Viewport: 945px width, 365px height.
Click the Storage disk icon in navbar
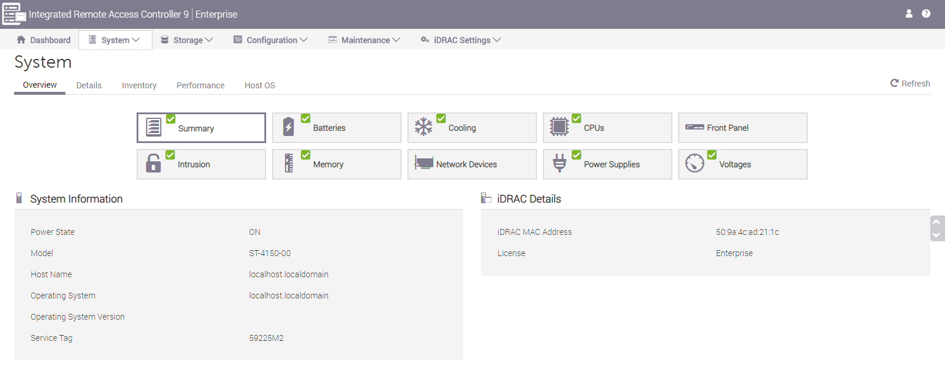(165, 39)
